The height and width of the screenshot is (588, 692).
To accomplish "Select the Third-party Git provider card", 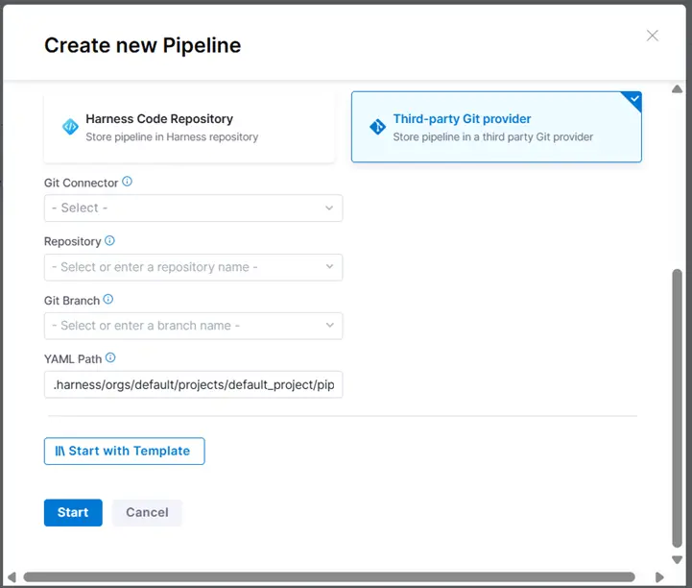I will [x=496, y=127].
